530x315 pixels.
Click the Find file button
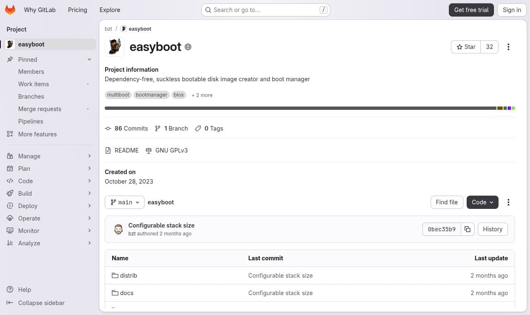pyautogui.click(x=447, y=202)
